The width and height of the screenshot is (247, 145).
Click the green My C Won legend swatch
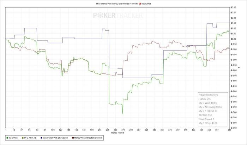coord(7,138)
